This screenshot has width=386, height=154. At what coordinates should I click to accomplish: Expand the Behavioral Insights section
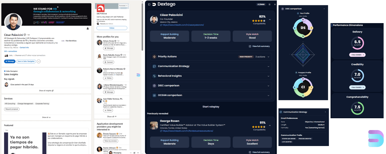click(211, 76)
